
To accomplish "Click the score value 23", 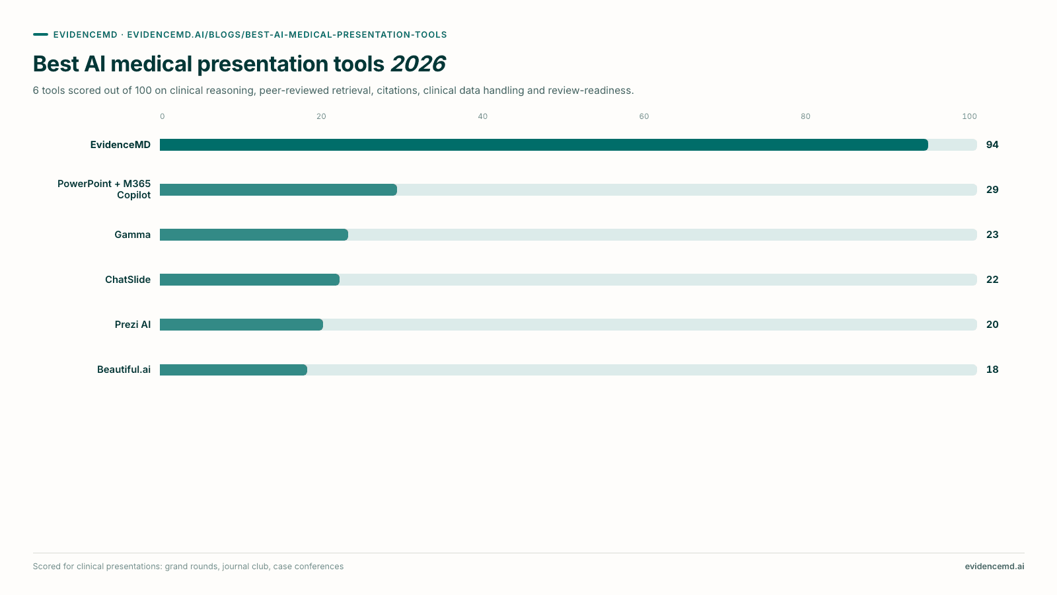I will tap(992, 235).
